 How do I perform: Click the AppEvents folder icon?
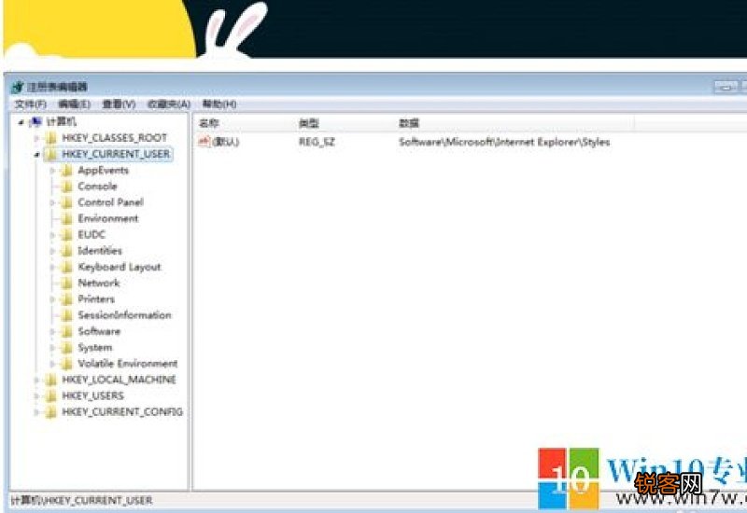coord(67,171)
